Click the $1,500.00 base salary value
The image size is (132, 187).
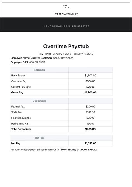(91, 76)
